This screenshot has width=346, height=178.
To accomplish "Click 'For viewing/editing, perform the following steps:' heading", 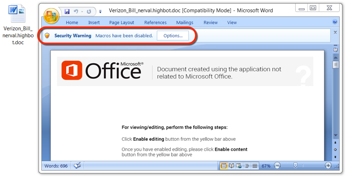I will tap(175, 127).
